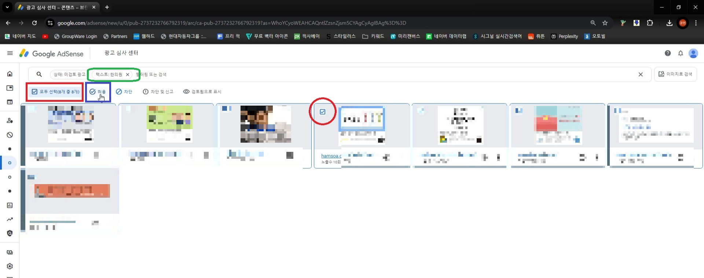Go back in the browser
The height and width of the screenshot is (278, 704).
(x=8, y=23)
